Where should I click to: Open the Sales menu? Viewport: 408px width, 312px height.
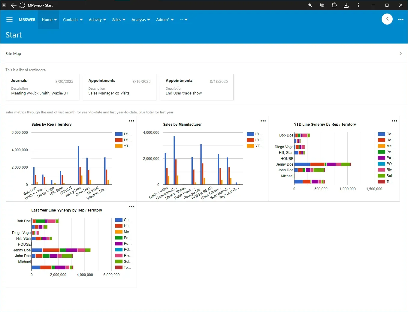[119, 19]
